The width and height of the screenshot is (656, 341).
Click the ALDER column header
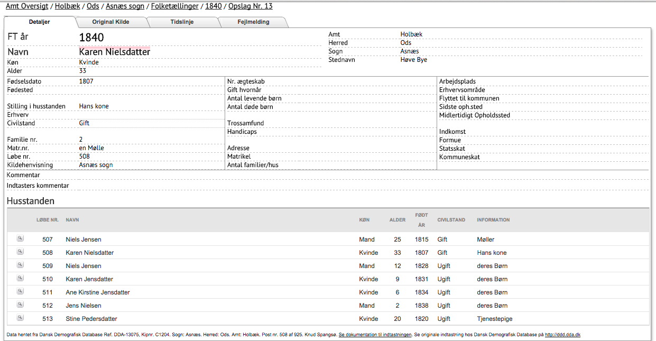point(398,220)
